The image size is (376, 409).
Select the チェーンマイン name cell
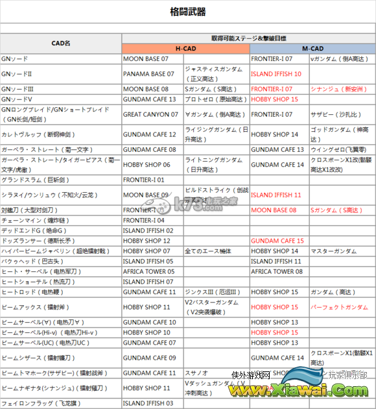[x=61, y=221]
